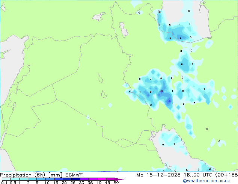Select the 2–5 mm legend color box
238x184 pixels.
[x=32, y=179]
